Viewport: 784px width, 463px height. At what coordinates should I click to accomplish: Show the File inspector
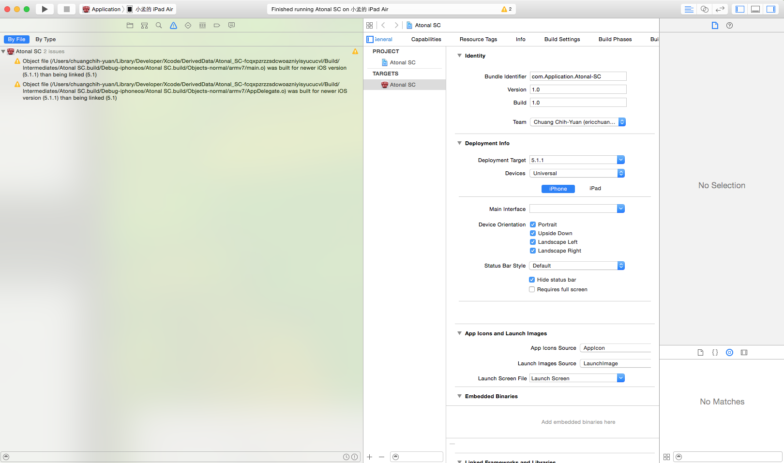(x=715, y=25)
